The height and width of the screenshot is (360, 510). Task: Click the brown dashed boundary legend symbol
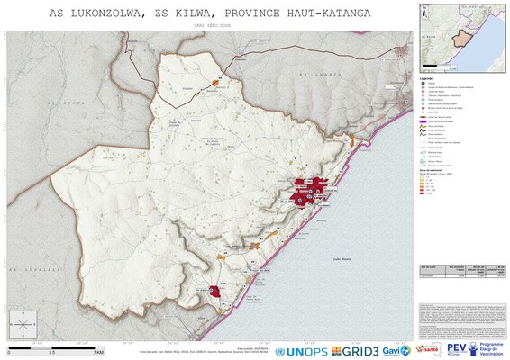click(x=423, y=117)
